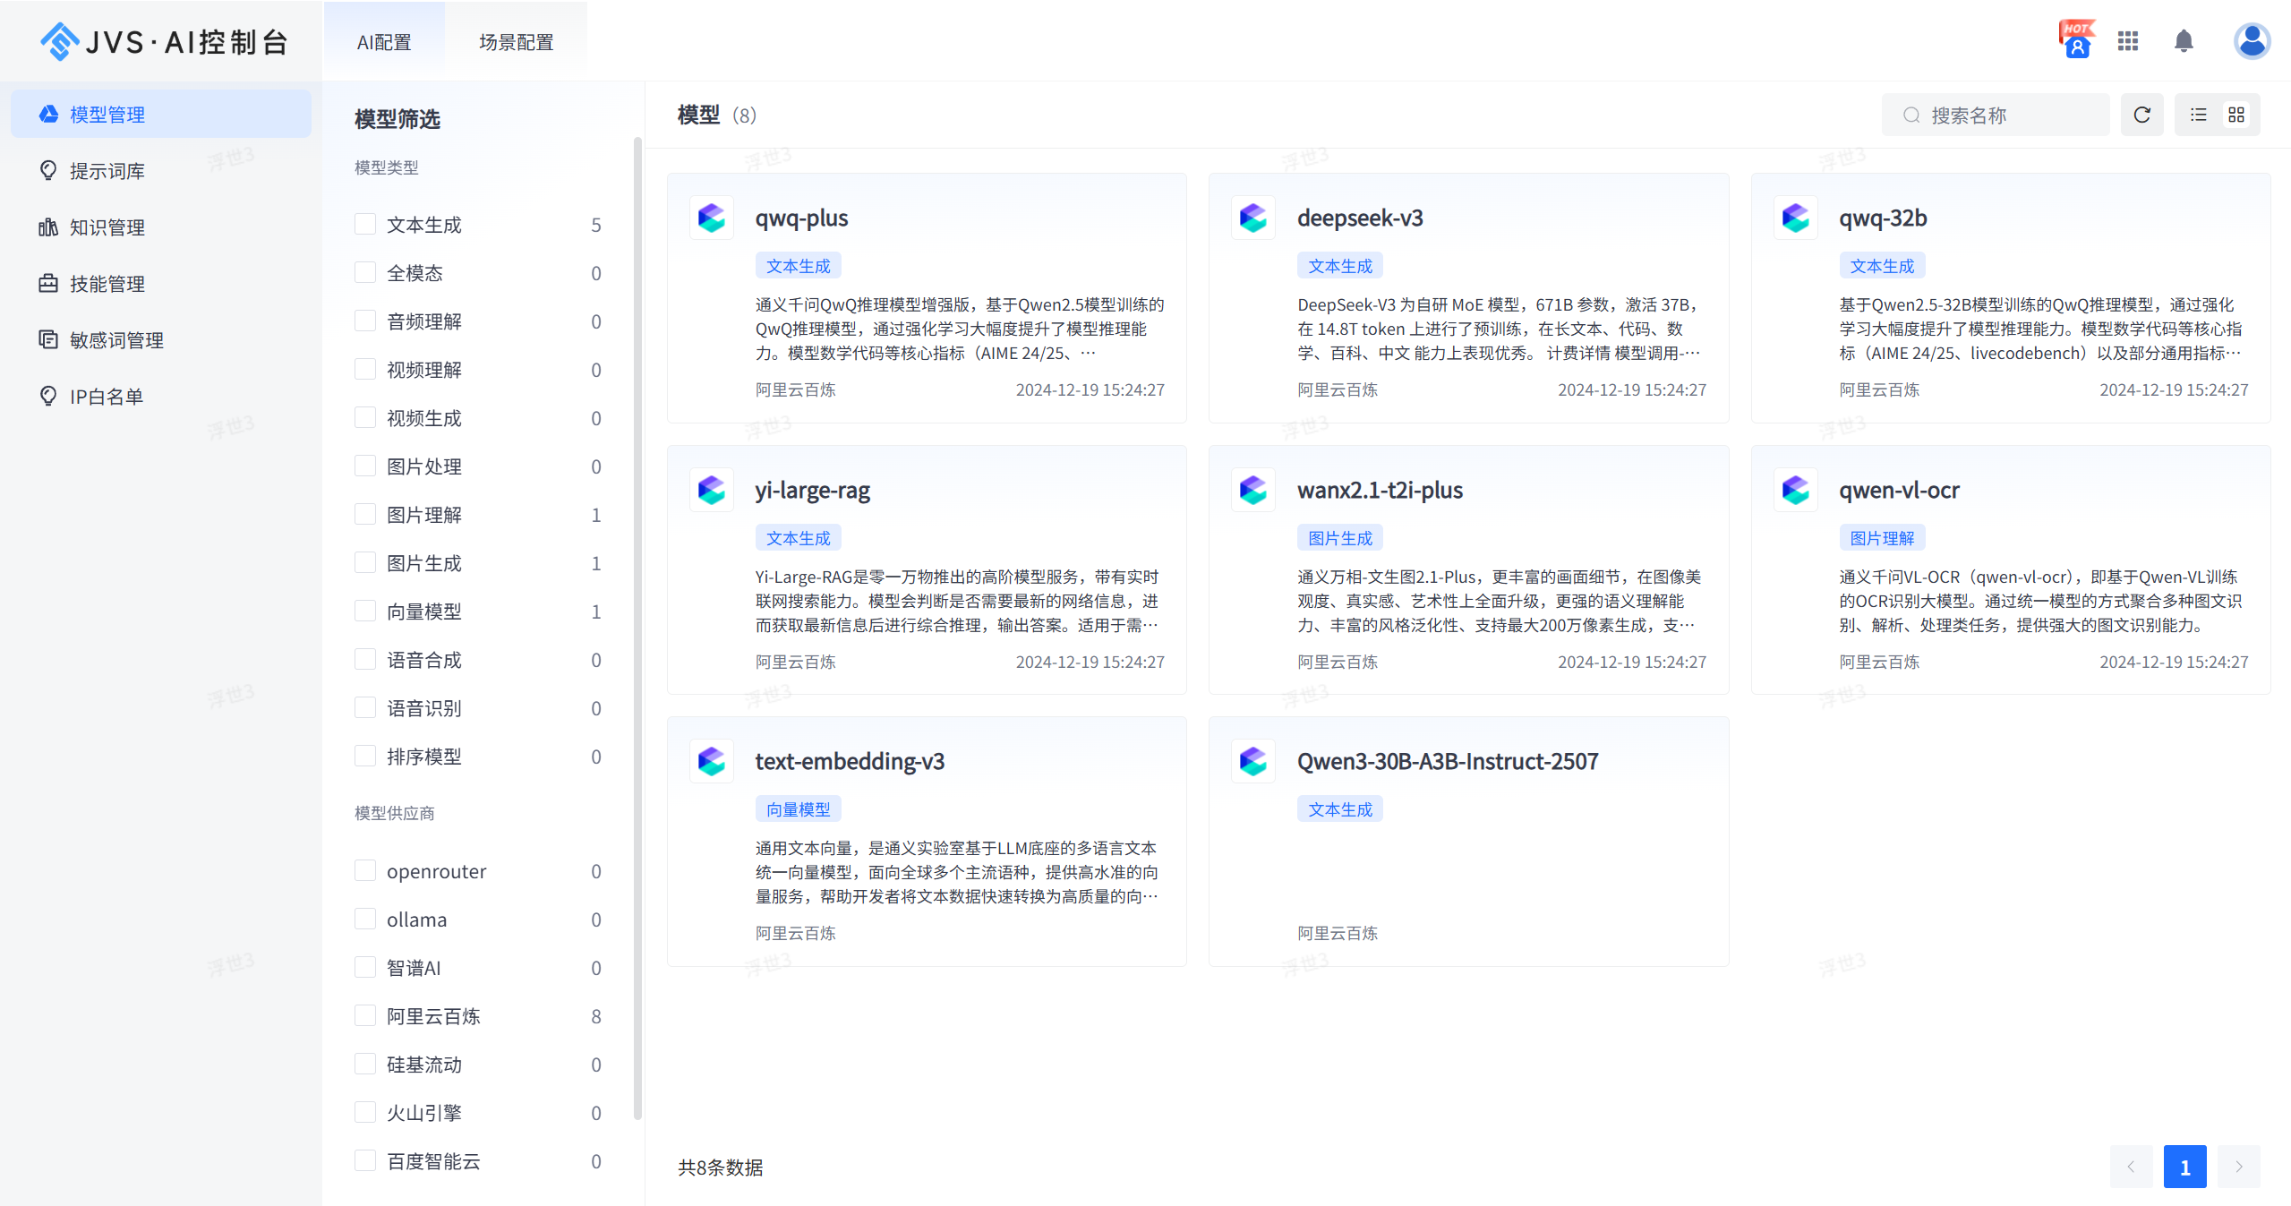The image size is (2291, 1206).
Task: Open the qwq-plus model card title
Action: pyautogui.click(x=801, y=218)
